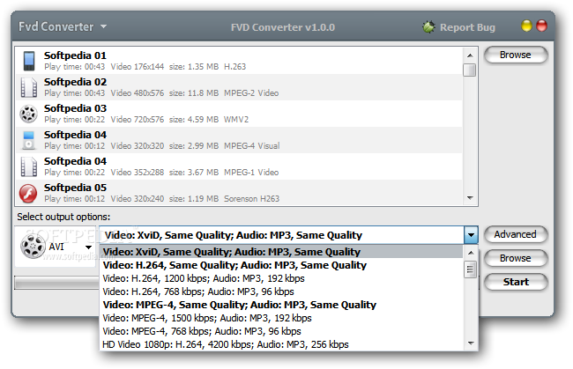Image resolution: width=573 pixels, height=369 pixels.
Task: Click the WMV2 codec text
Action: coord(236,120)
